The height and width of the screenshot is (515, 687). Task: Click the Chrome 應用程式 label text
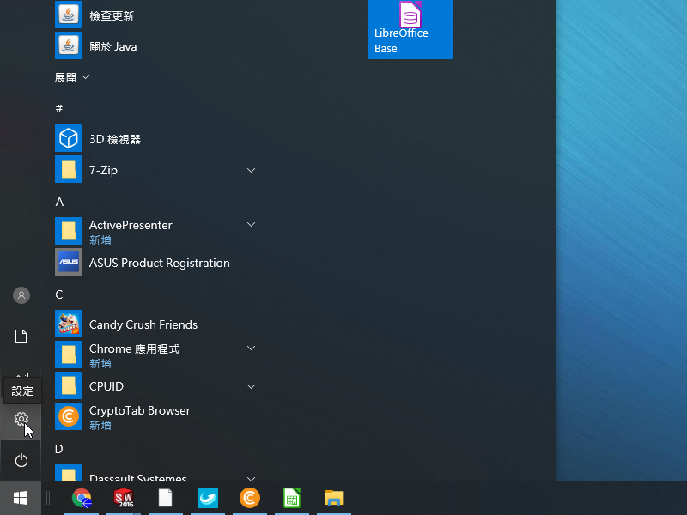coord(134,348)
